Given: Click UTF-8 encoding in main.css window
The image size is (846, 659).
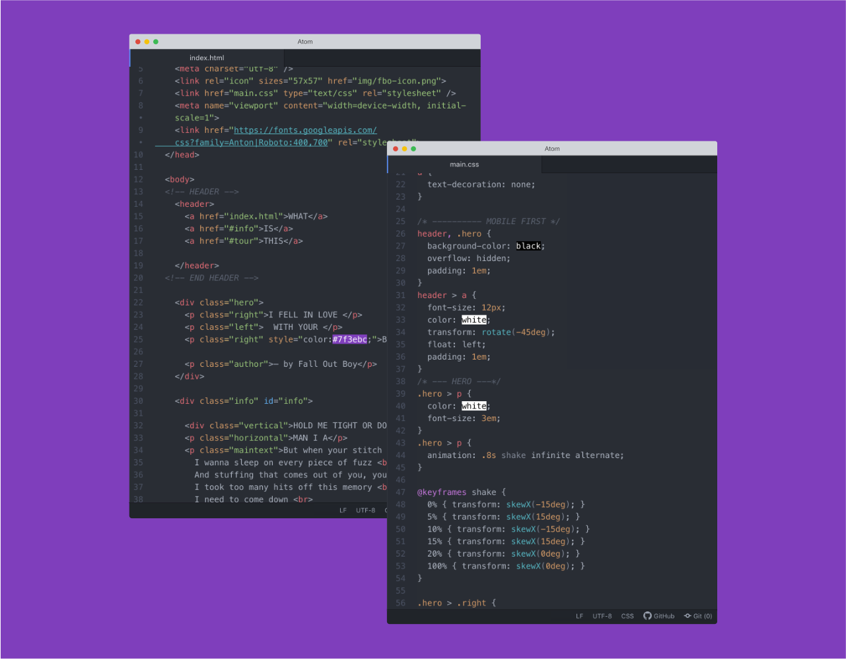Looking at the screenshot, I should [602, 616].
